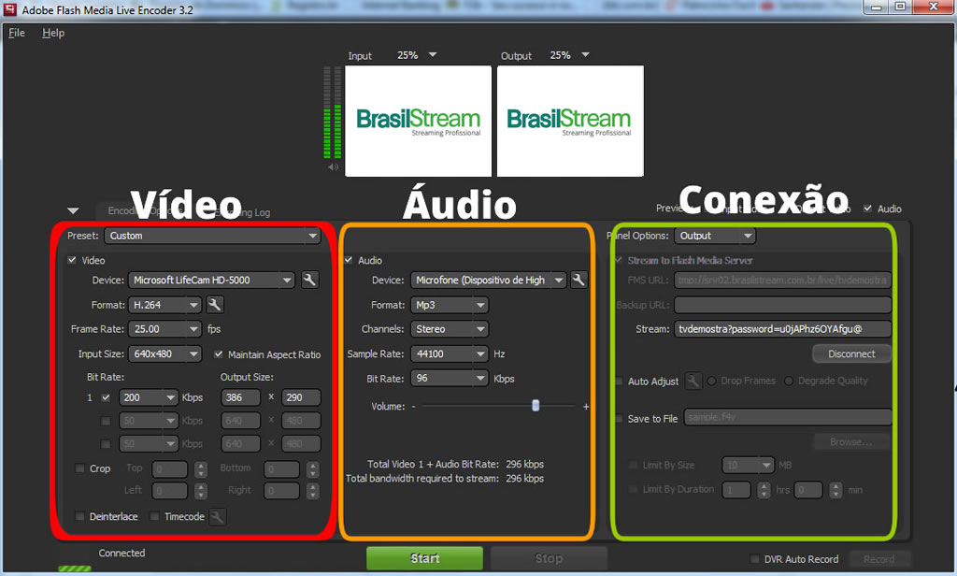
Task: Open video device settings wrench
Action: pos(309,280)
